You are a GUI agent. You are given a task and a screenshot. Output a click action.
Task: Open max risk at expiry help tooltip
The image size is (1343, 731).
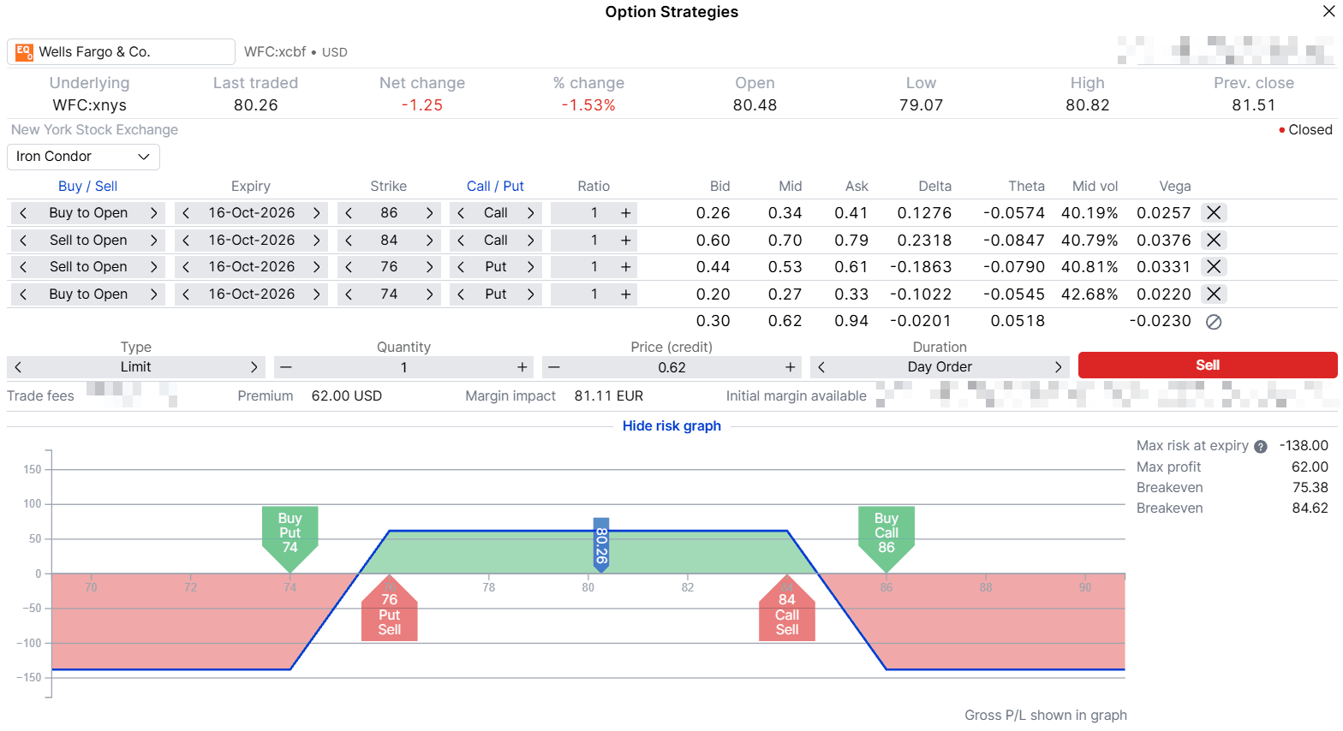click(1261, 446)
